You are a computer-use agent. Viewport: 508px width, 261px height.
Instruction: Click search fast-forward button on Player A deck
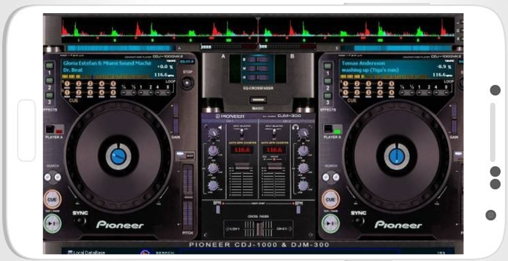58,177
